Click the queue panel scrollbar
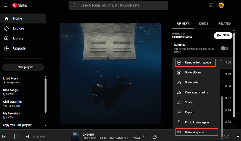 click(234, 75)
